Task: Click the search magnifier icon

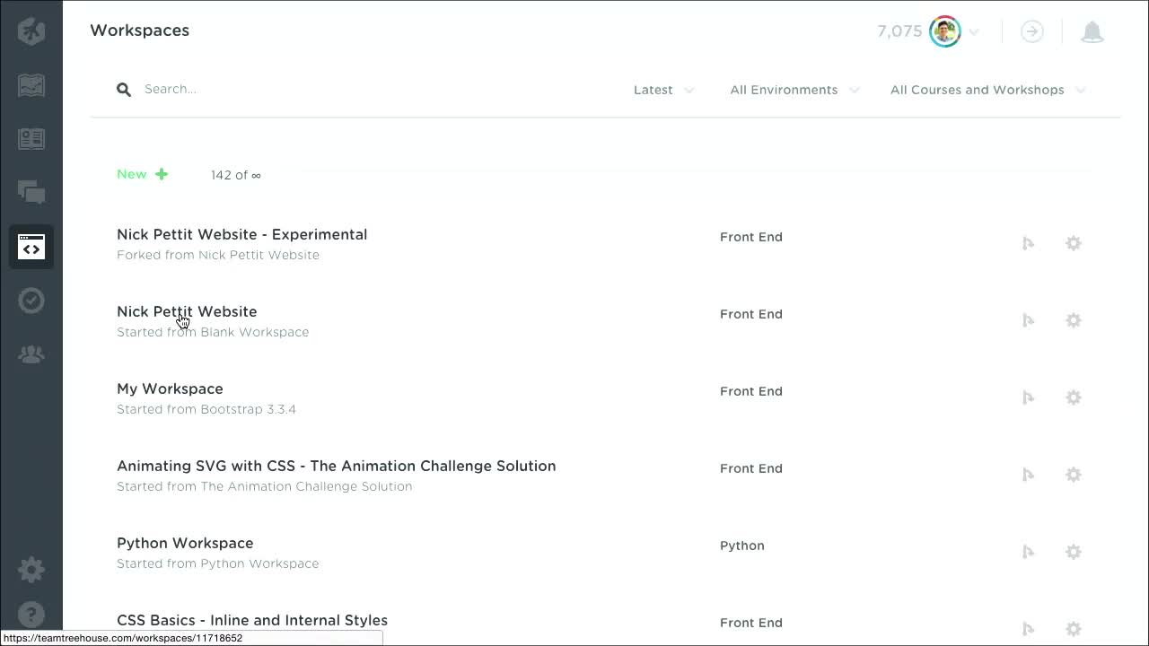Action: 124,89
